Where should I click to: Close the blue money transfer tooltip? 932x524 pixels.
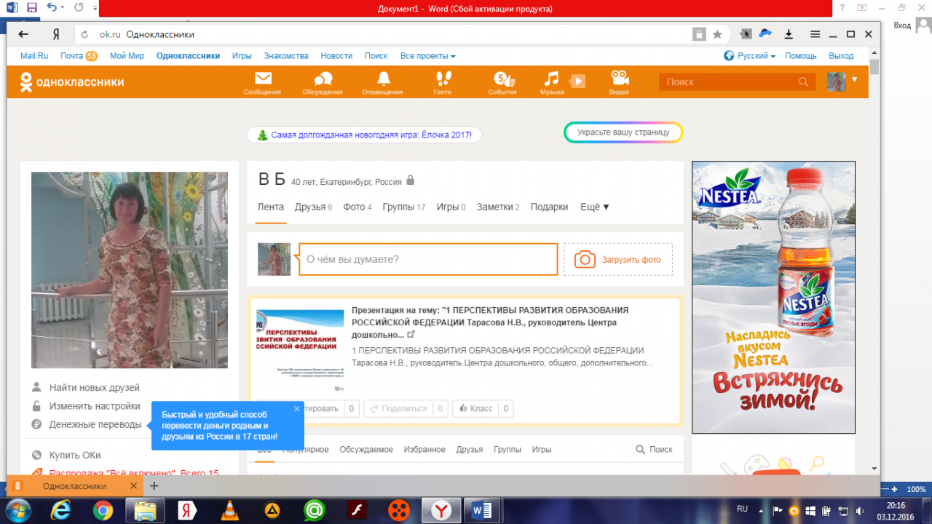296,408
